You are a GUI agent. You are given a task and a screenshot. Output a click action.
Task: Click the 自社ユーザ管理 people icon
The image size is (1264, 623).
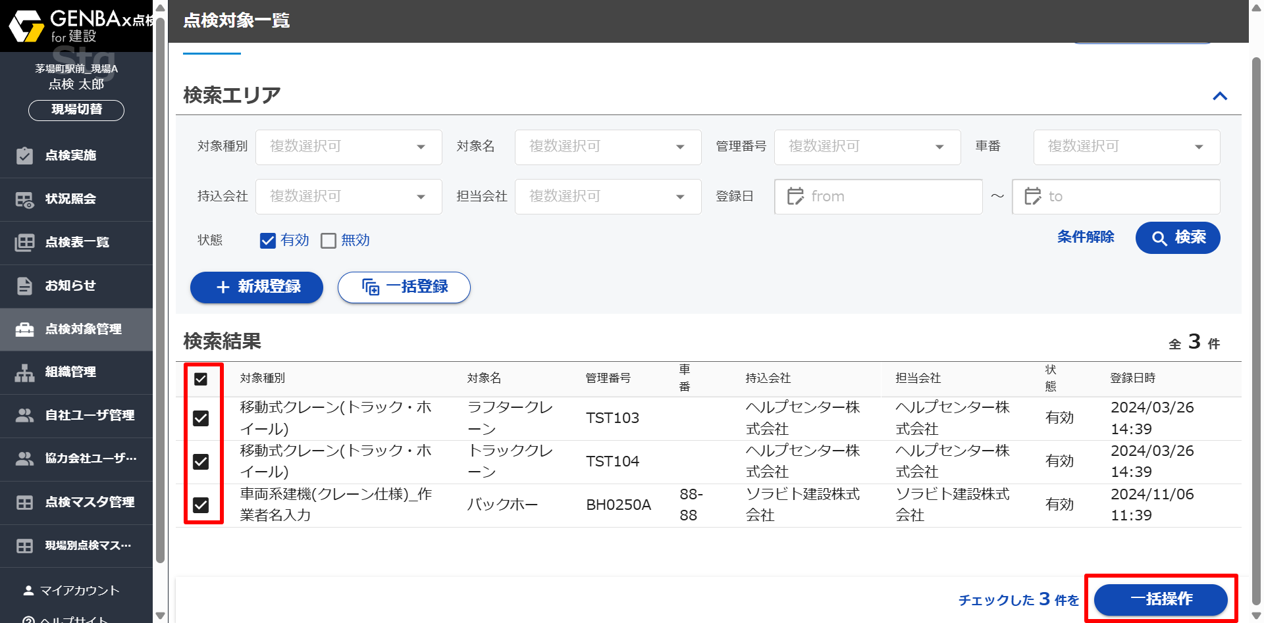coord(24,416)
